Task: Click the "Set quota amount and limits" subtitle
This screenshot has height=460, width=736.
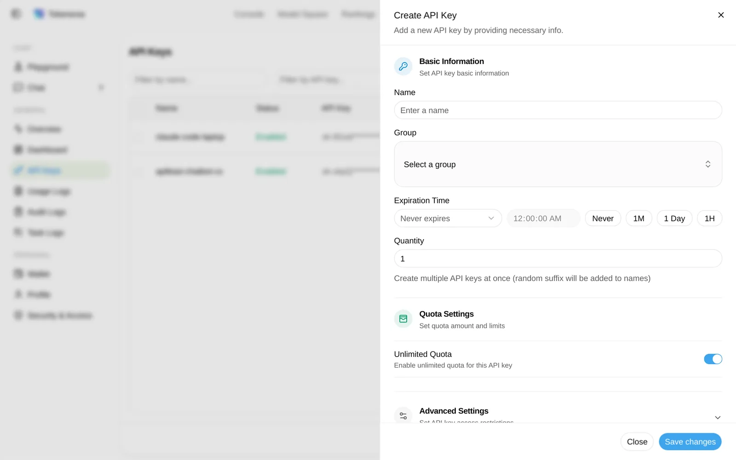Action: [462, 326]
